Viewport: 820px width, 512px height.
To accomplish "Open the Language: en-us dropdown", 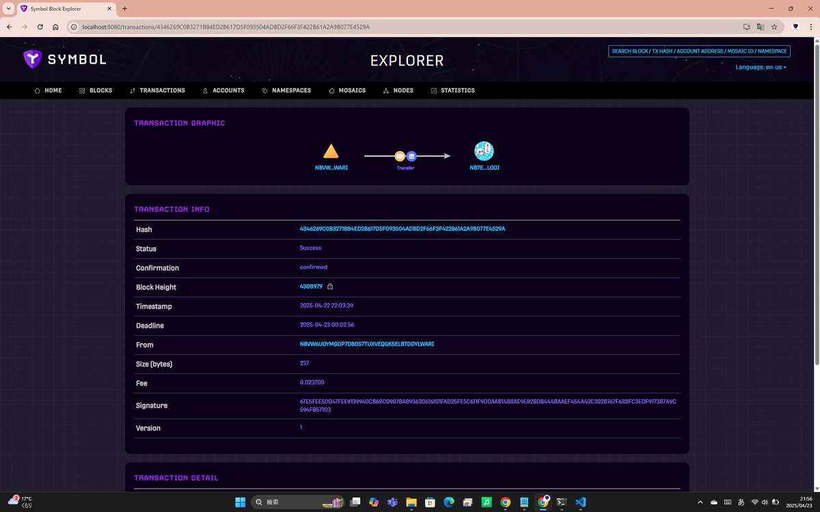I will [x=761, y=67].
